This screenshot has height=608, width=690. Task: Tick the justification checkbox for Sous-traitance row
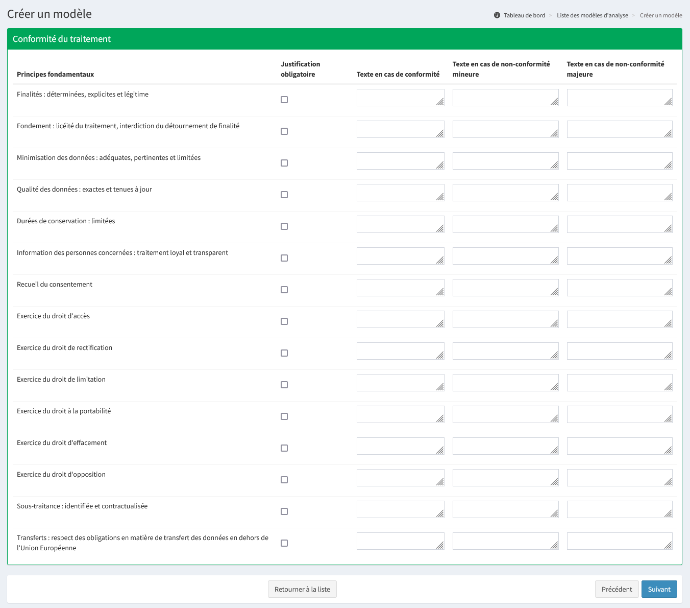284,511
